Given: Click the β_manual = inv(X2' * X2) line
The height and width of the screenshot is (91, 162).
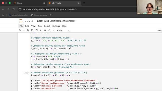Looking at the screenshot, I should coord(51,75).
